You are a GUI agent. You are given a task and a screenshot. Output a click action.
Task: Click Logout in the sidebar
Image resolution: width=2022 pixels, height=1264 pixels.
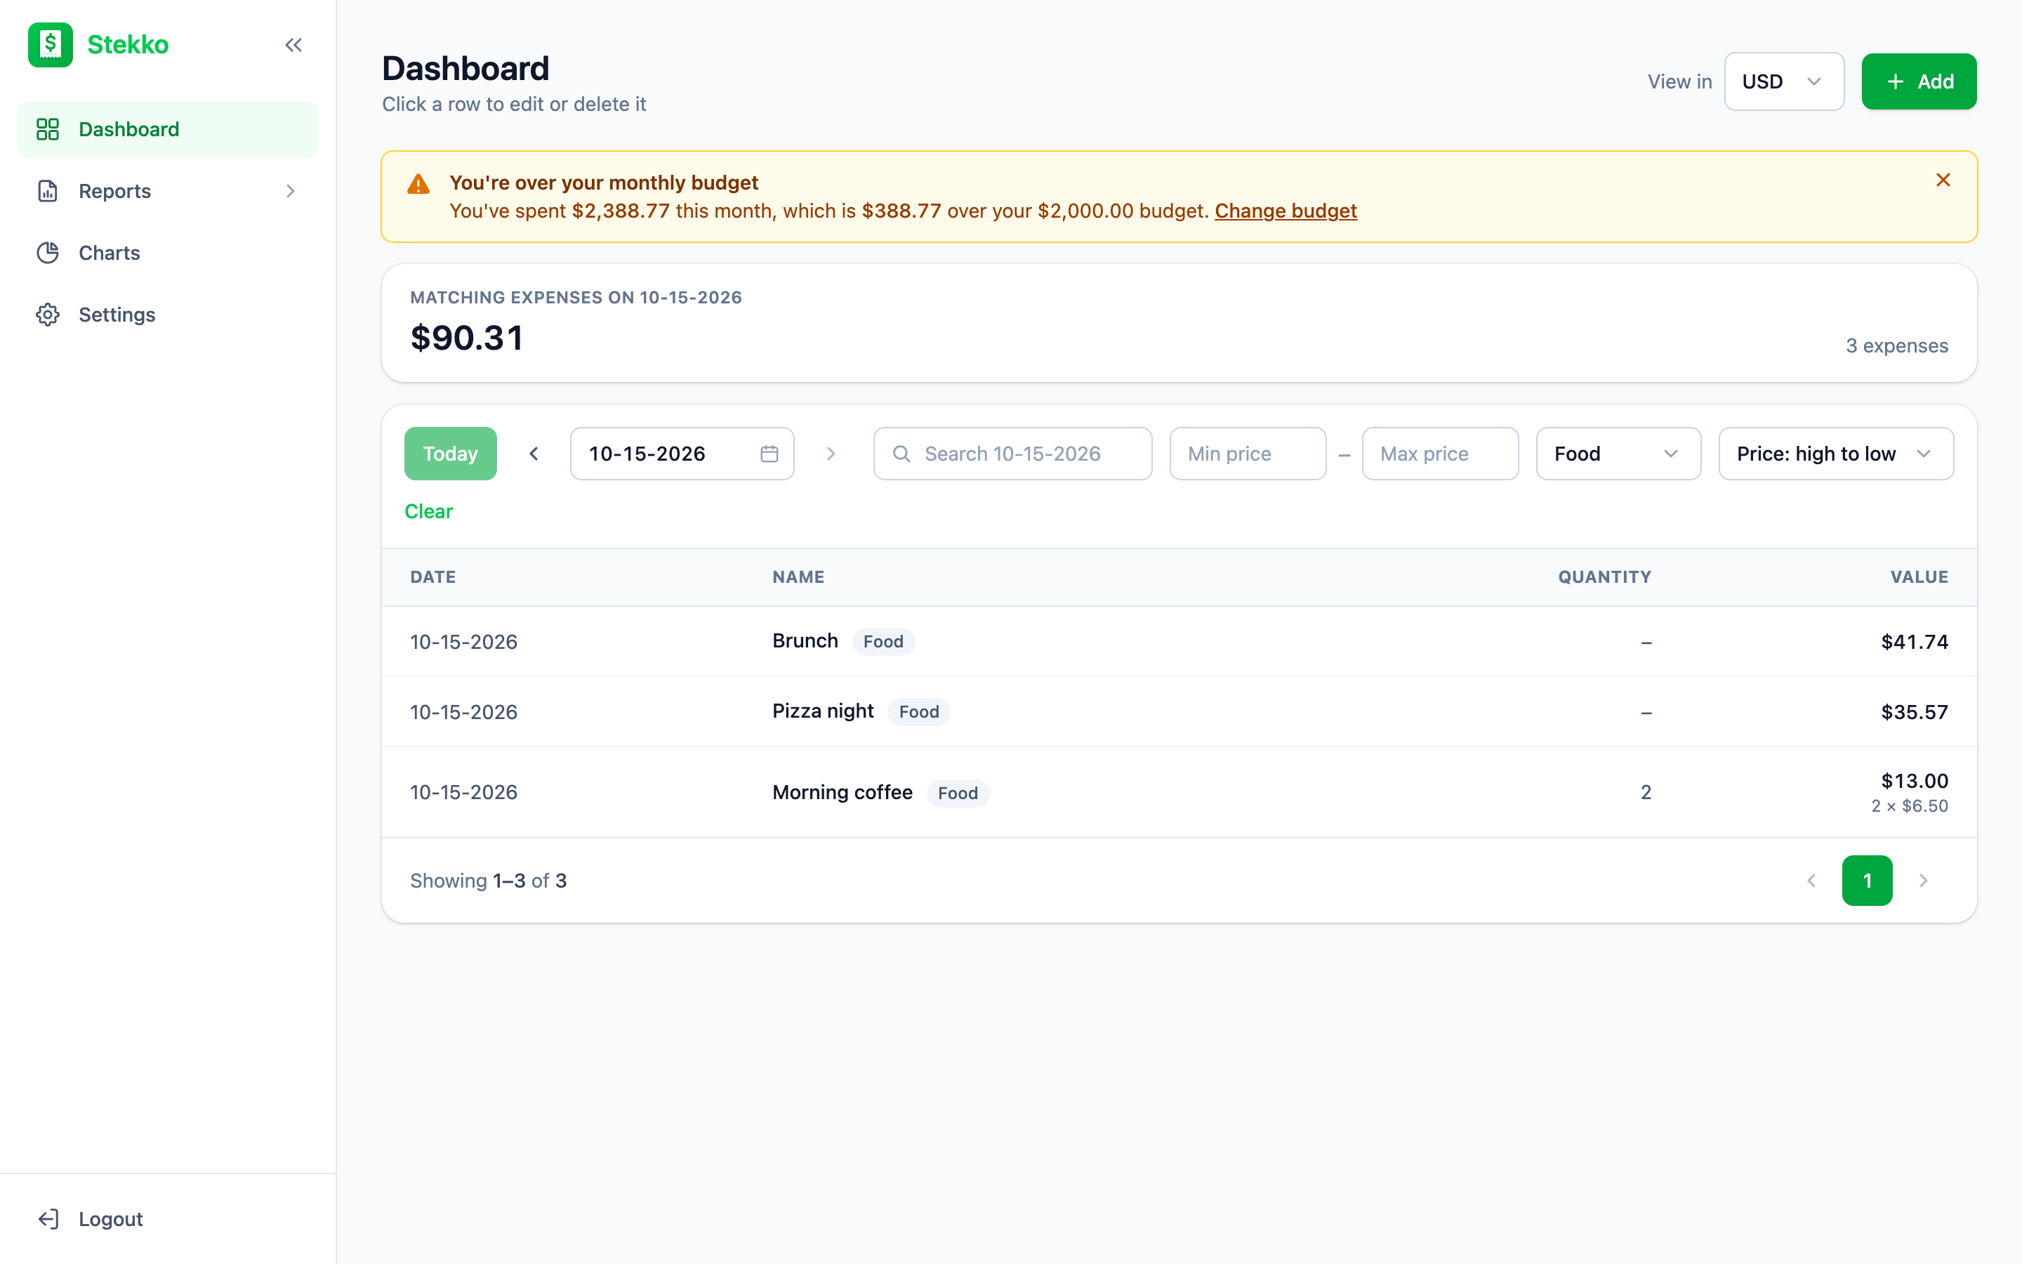point(167,1219)
